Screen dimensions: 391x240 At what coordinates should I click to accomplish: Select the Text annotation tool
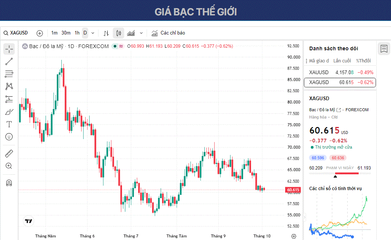tap(9, 124)
